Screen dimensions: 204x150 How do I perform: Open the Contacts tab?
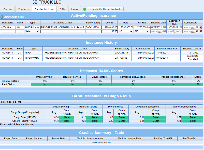click(23, 9)
